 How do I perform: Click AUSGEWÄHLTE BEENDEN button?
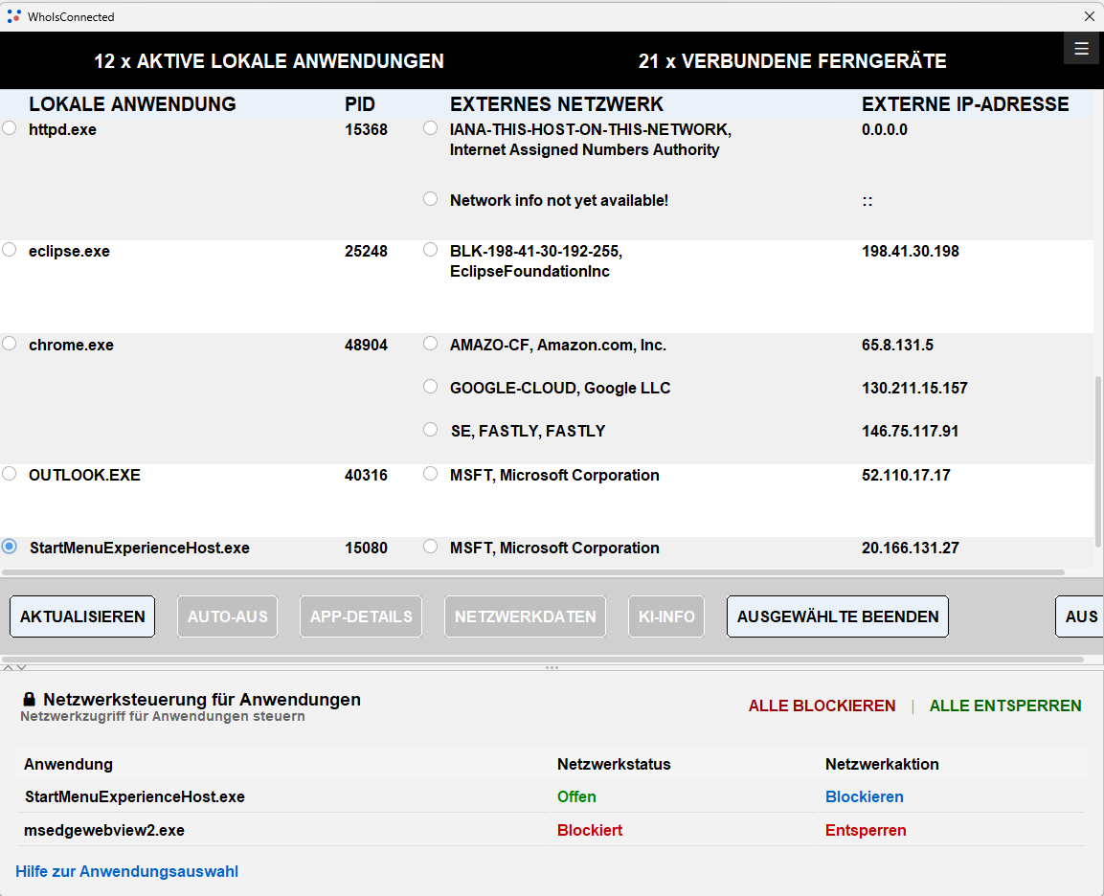(x=838, y=616)
